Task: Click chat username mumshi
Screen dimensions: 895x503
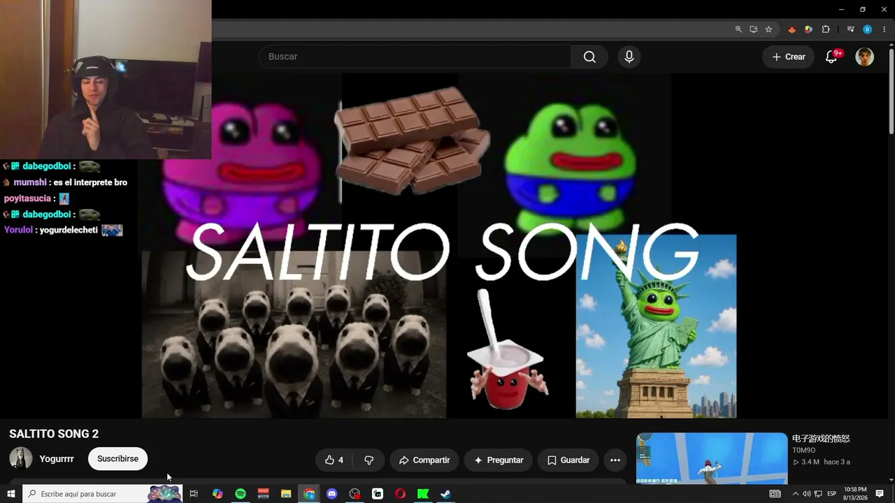Action: point(30,182)
